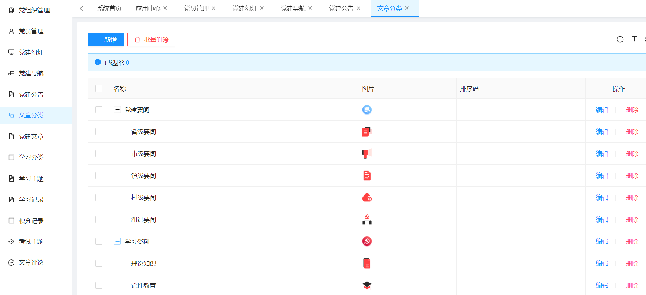Select the checkbox for 理论知识 row
This screenshot has height=295, width=646.
(x=99, y=264)
